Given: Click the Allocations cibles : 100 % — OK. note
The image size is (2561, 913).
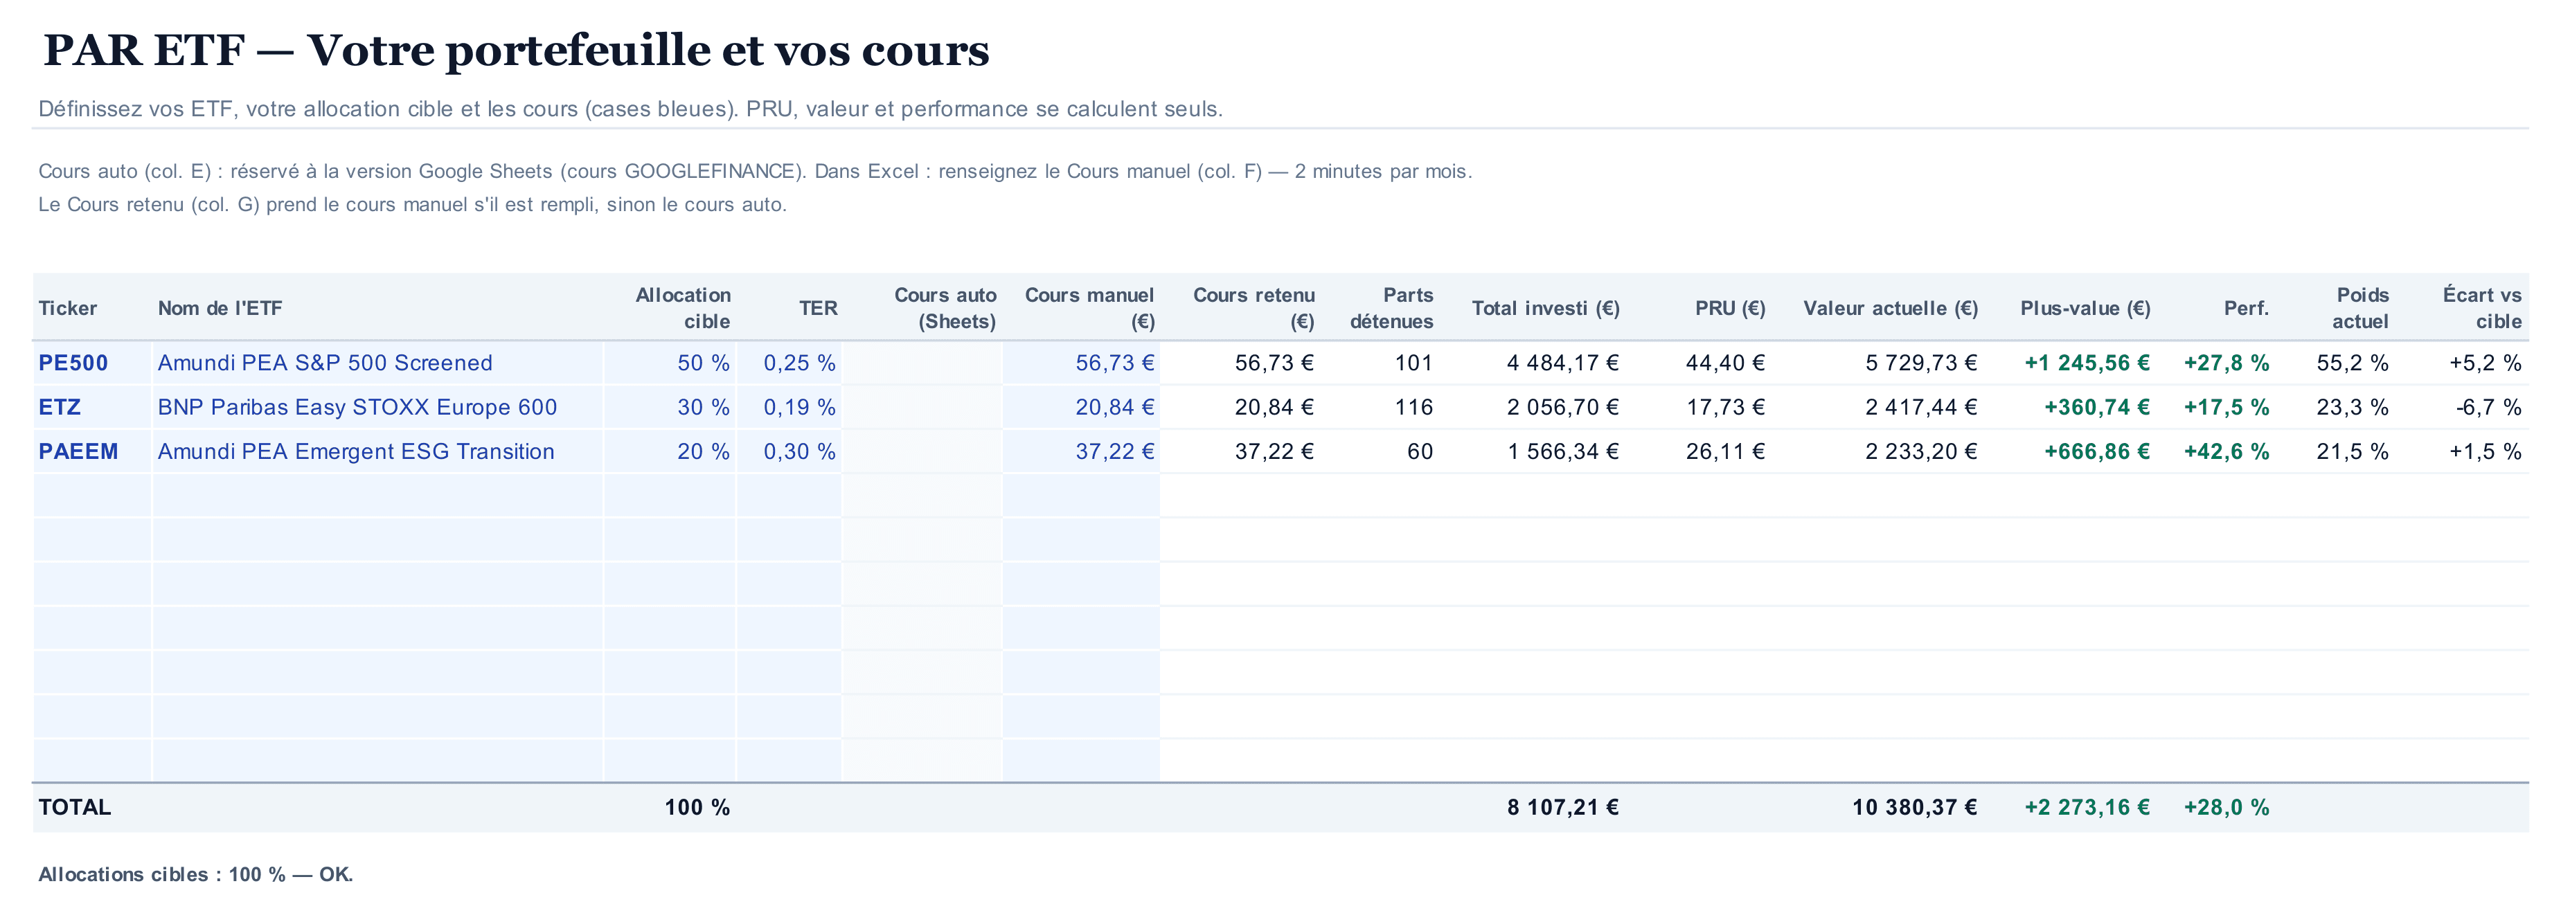Looking at the screenshot, I should tap(196, 874).
